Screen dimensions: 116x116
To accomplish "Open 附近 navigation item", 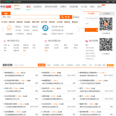I will tap(100, 7).
